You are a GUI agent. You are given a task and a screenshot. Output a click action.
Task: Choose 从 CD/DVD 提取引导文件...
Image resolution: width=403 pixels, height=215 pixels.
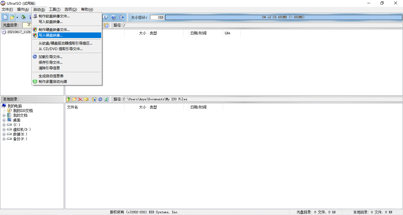tap(67, 49)
